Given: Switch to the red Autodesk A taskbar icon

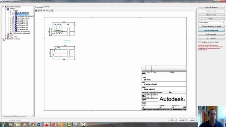Looking at the screenshot, I should pyautogui.click(x=47, y=125).
